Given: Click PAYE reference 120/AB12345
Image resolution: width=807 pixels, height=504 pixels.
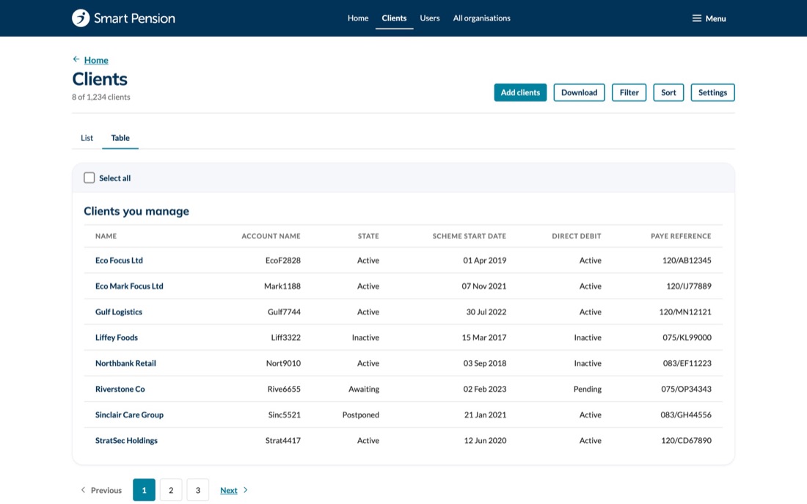Looking at the screenshot, I should [x=687, y=260].
